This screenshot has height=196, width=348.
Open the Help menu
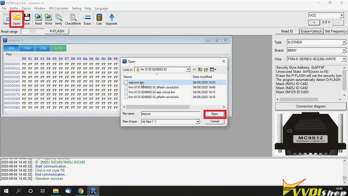pyautogui.click(x=88, y=8)
